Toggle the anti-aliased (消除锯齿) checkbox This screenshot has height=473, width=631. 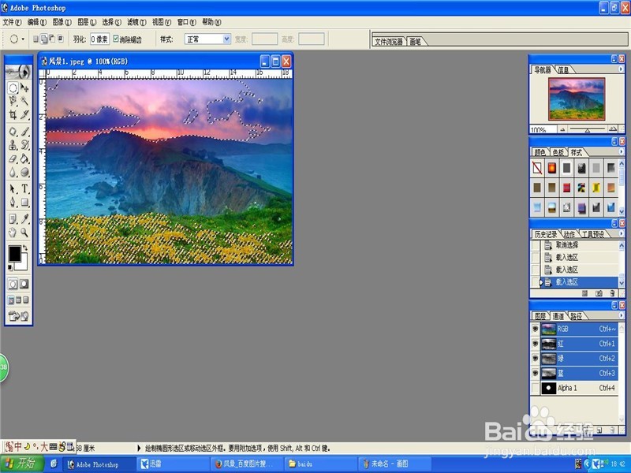pos(116,39)
